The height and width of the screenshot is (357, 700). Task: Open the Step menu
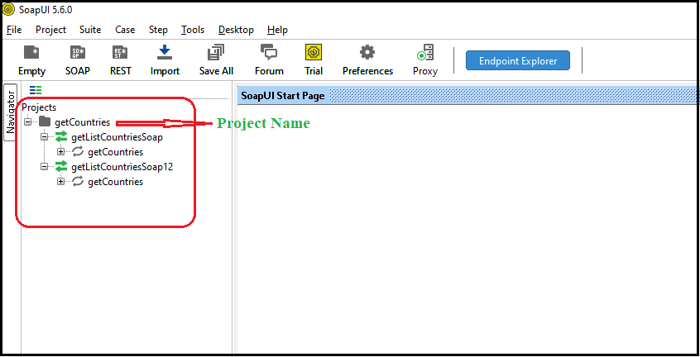click(x=158, y=30)
